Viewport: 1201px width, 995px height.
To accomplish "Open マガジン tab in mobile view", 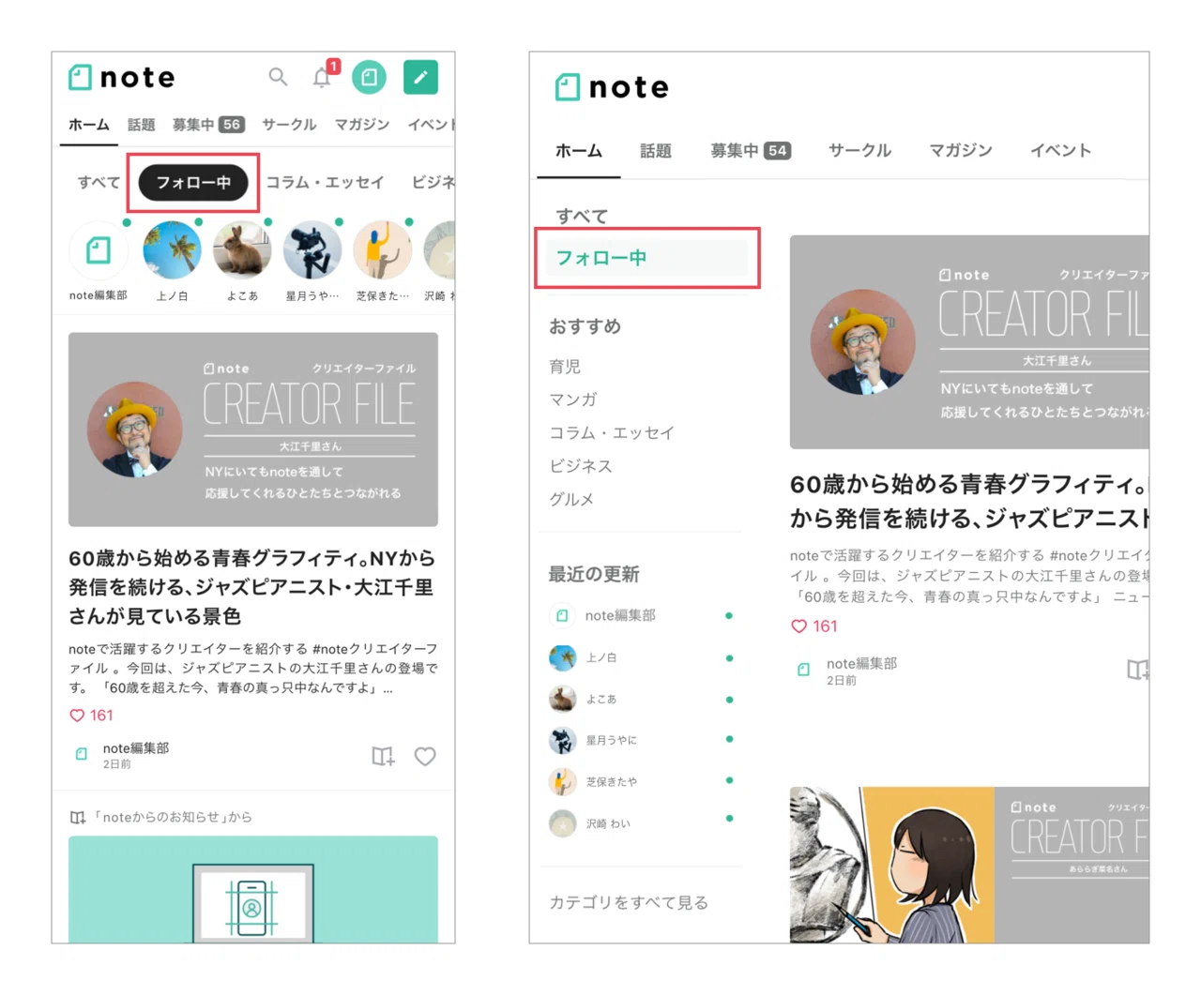I will (362, 125).
